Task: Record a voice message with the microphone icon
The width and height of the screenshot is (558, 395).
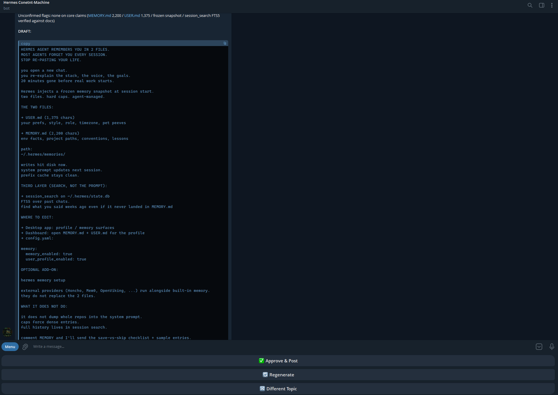Action: (551, 347)
